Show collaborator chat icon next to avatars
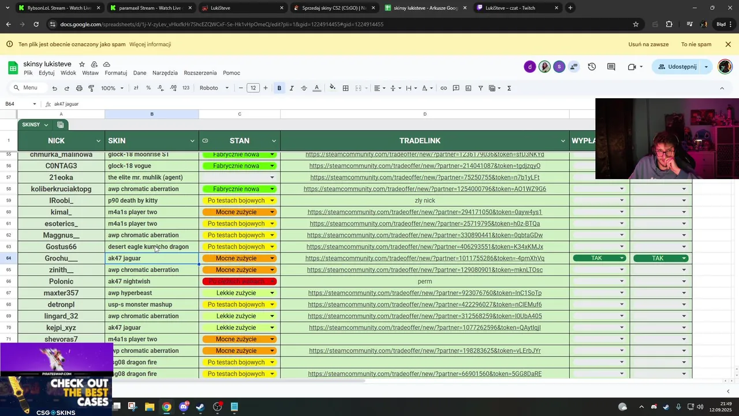The height and width of the screenshot is (416, 739). [574, 67]
